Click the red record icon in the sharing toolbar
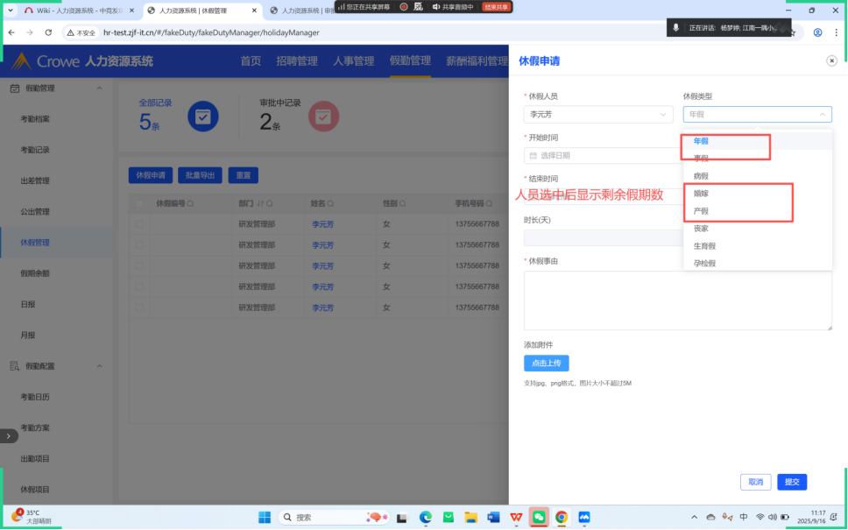The height and width of the screenshot is (530, 848). pyautogui.click(x=404, y=7)
